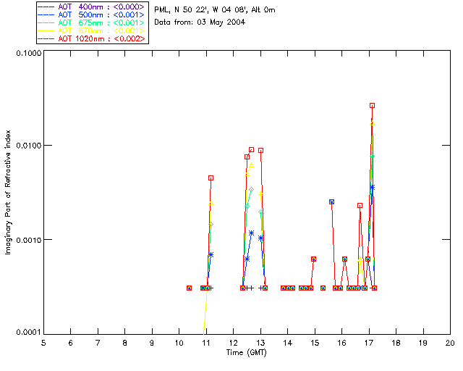
Task: Select x-axis tick label 17
Action: [369, 343]
